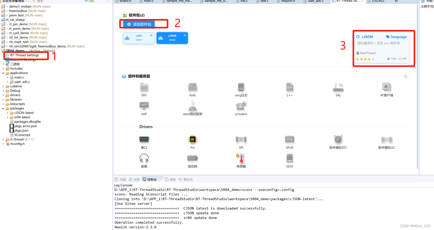Viewport: 434px width, 230px height.
Task: Expand the rt-thread [4.1.1] folder
Action: pos(3,139)
